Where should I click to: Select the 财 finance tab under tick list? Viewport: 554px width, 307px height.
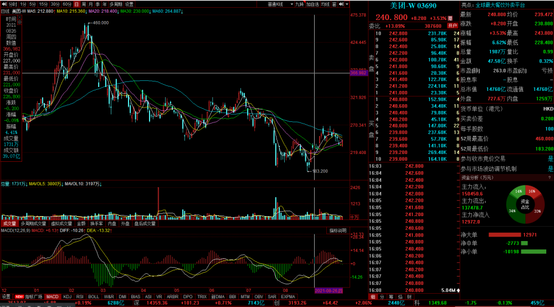[409, 297]
